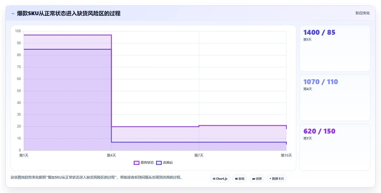Toggle the 原有状态 legend entry
This screenshot has width=381, height=193.
click(144, 163)
